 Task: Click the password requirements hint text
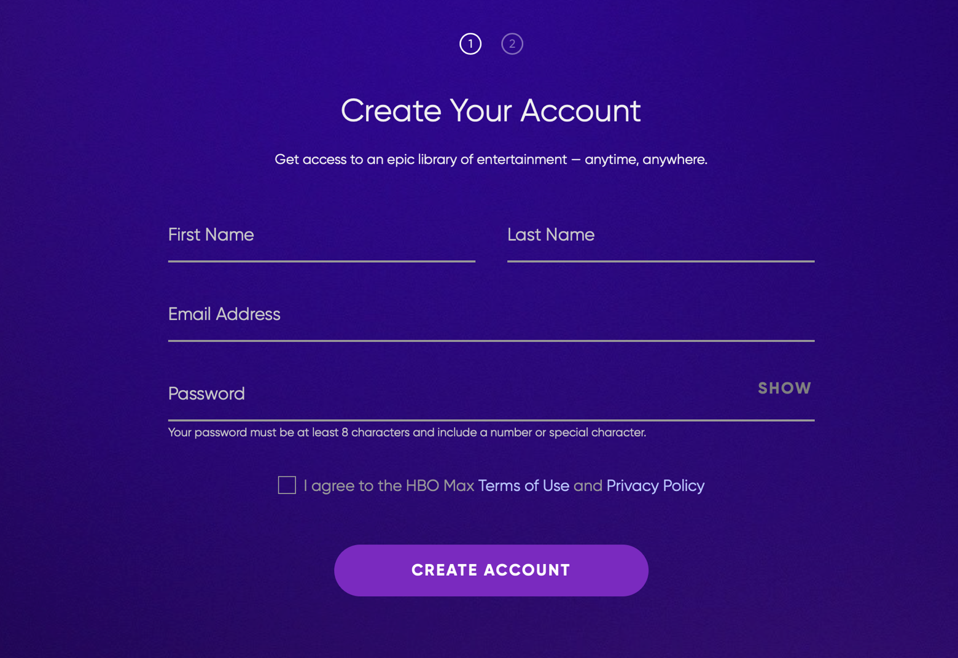pos(407,433)
